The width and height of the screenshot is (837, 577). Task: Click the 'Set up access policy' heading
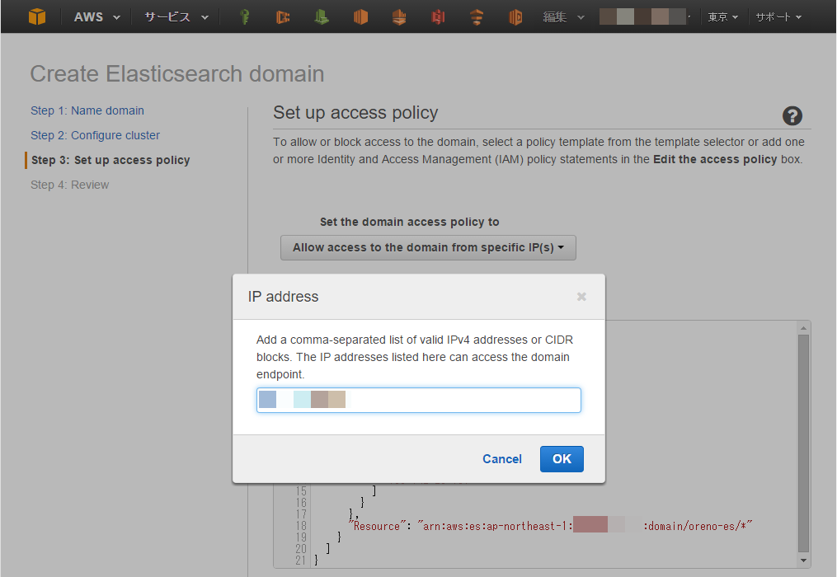pyautogui.click(x=355, y=113)
